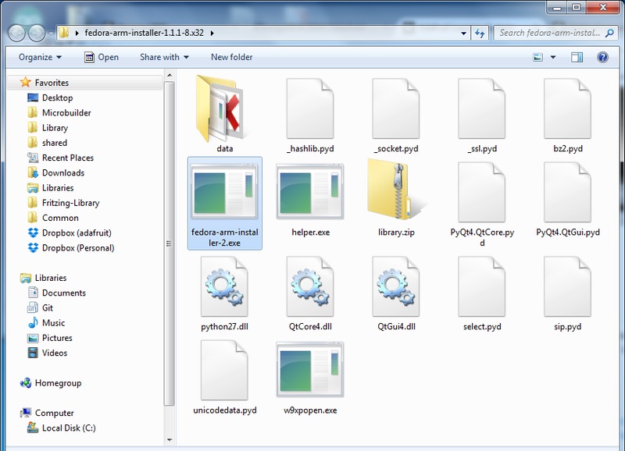The width and height of the screenshot is (625, 451).
Task: Click the Back navigation arrow
Action: tap(17, 33)
